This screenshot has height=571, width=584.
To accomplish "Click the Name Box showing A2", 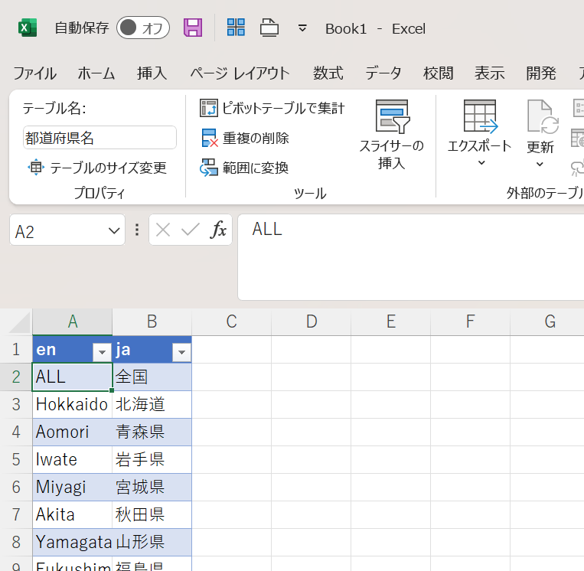I will click(x=67, y=230).
